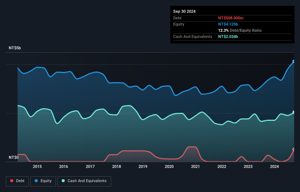Toggle Cash And Equivalents legend button
The height and width of the screenshot is (192, 300).
[84, 181]
